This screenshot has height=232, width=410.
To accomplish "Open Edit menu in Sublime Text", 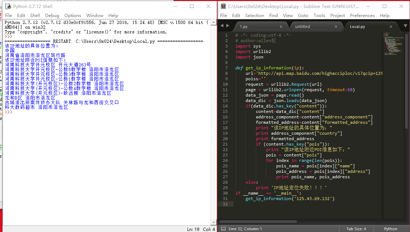I will coord(236,15).
